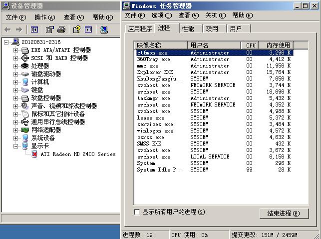Click the IDE ATA/ATAPI controller icon
Viewport: 321px width, 239px height.
[x=25, y=50]
